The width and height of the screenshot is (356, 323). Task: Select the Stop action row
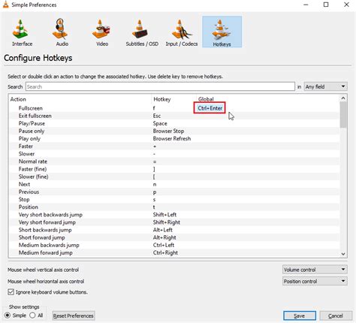click(x=174, y=200)
